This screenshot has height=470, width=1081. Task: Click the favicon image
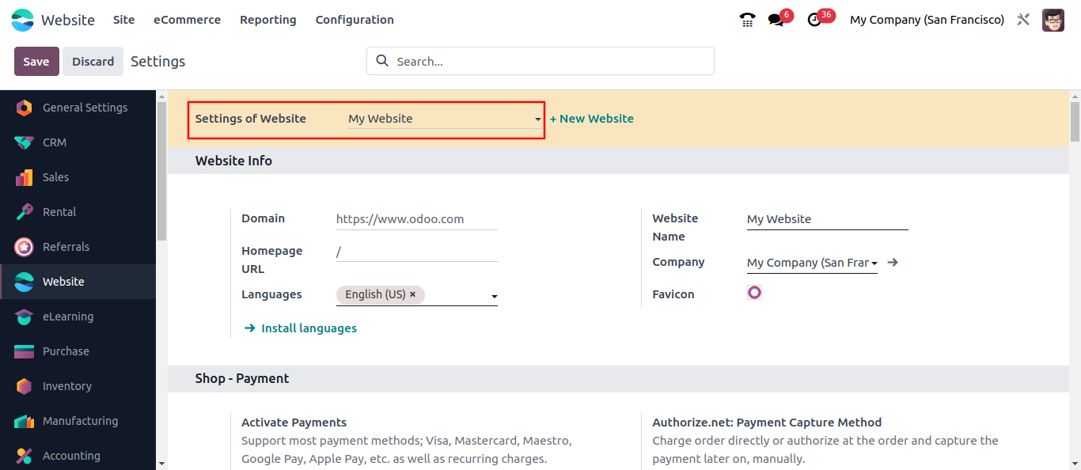point(754,293)
